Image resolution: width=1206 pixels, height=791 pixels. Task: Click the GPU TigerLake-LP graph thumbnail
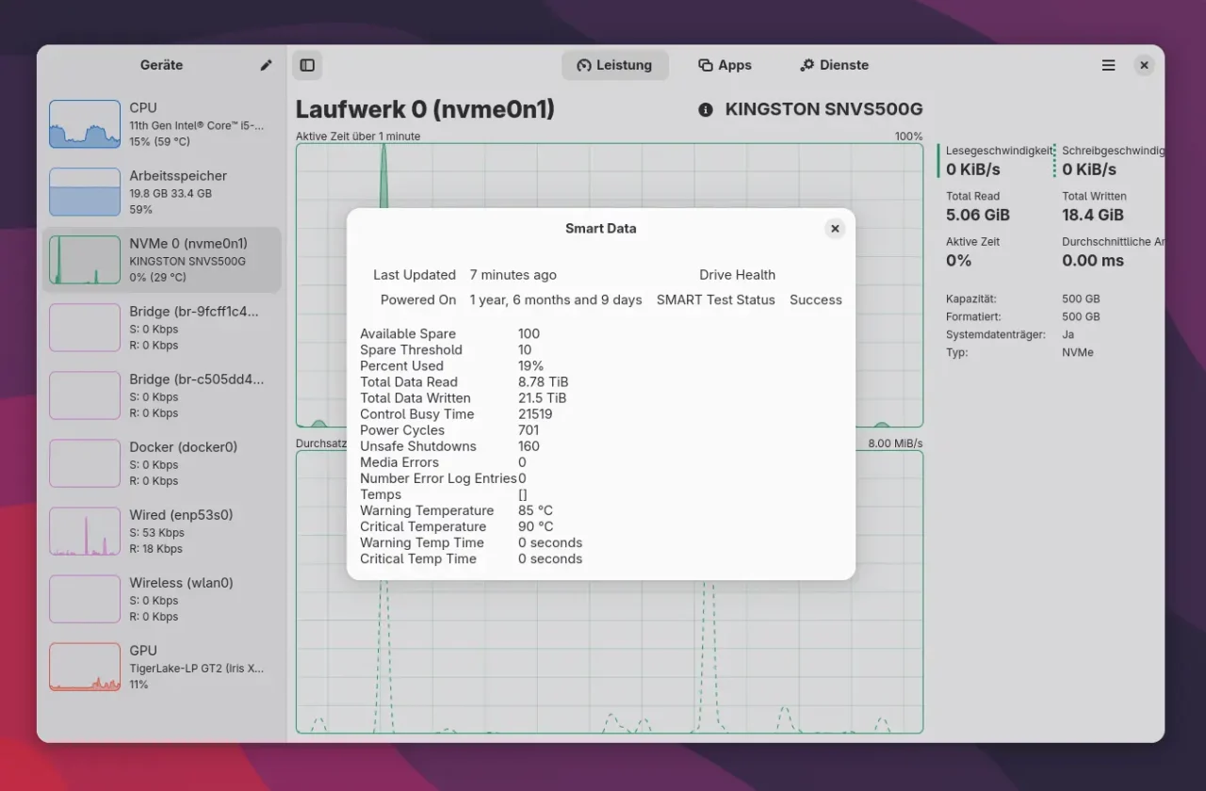pyautogui.click(x=85, y=667)
